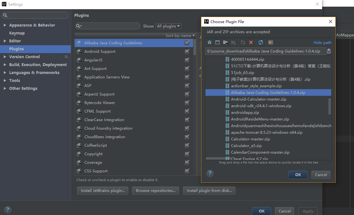Expand the Editor settings section

click(x=5, y=41)
